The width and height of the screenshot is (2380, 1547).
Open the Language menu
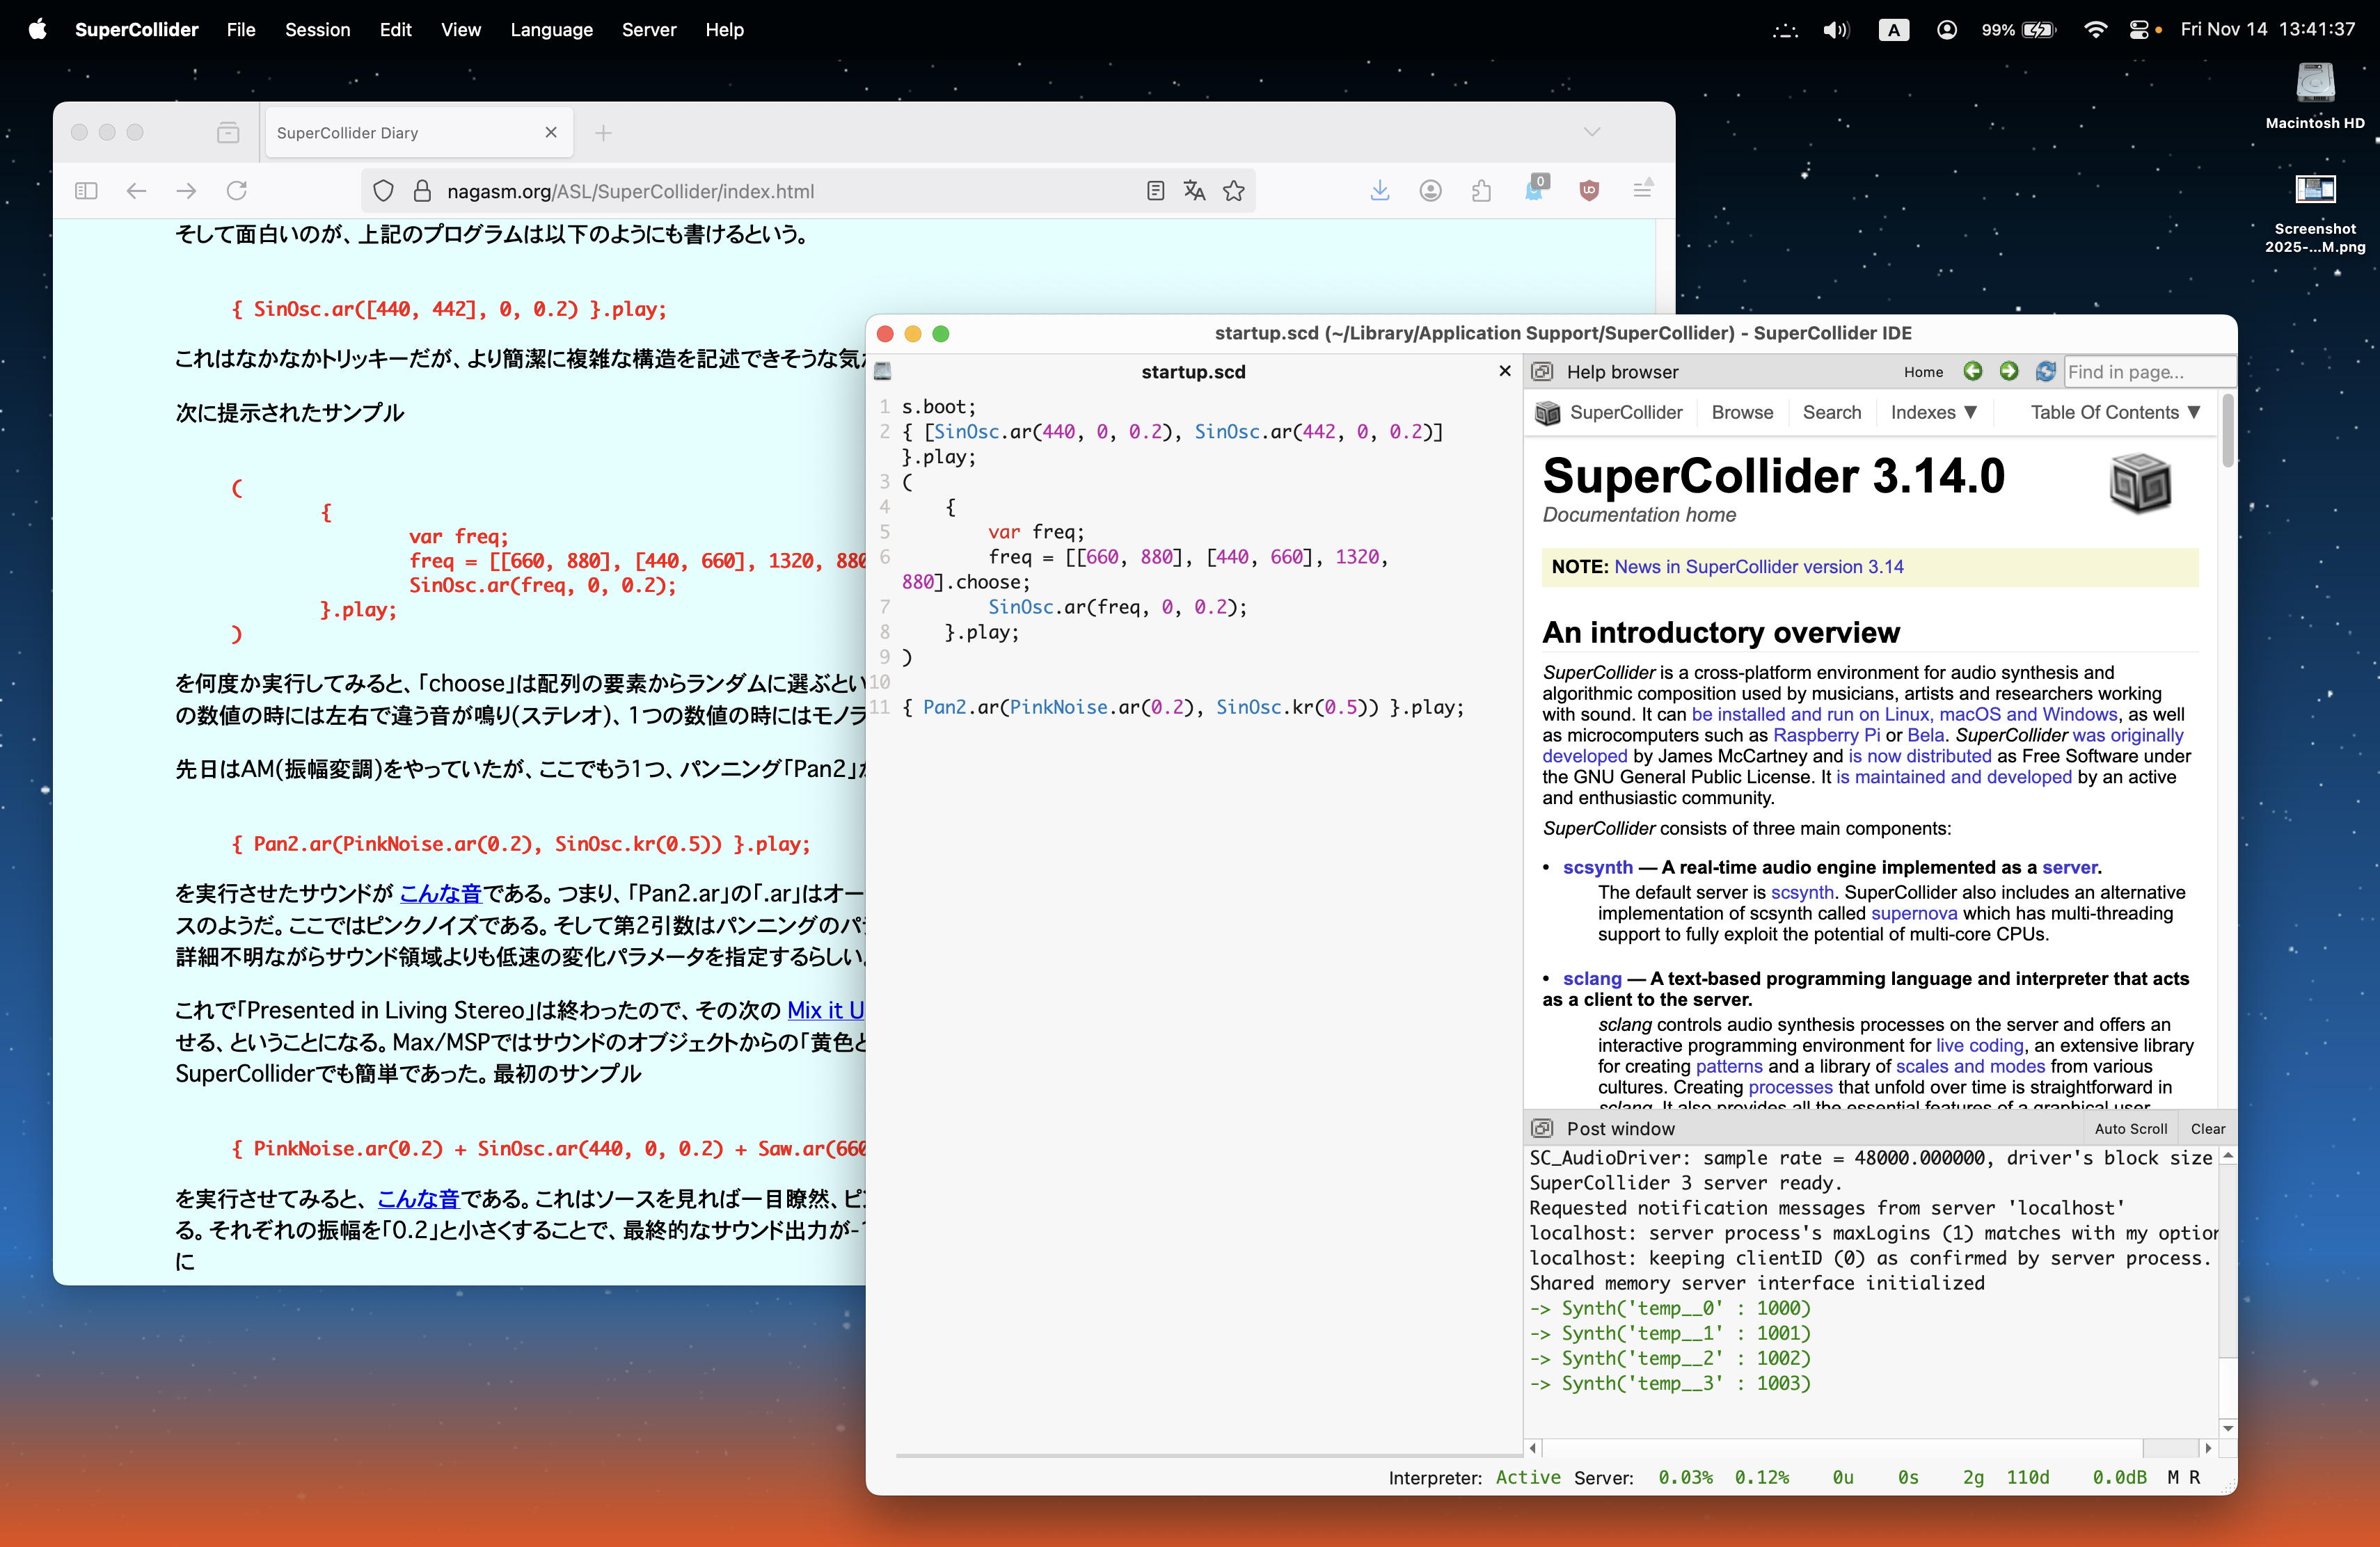(551, 30)
